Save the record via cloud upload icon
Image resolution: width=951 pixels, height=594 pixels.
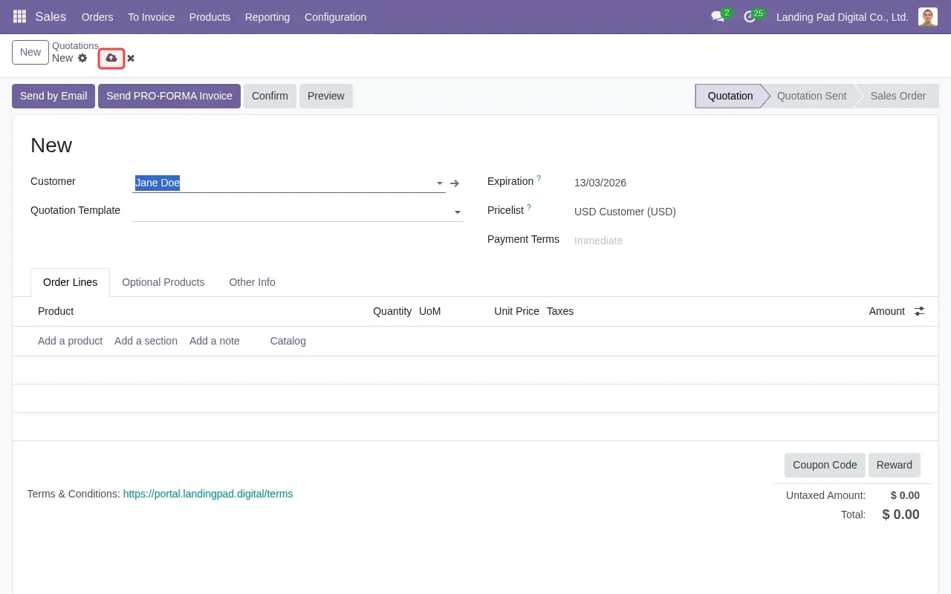click(111, 58)
